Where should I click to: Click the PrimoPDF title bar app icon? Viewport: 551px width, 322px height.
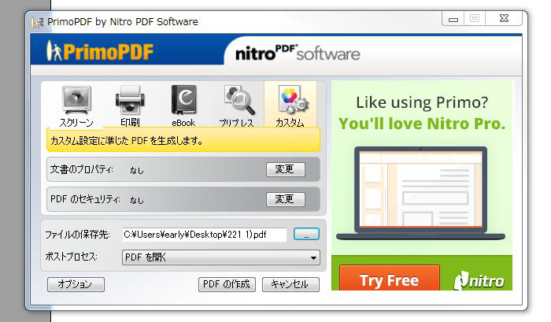[x=35, y=21]
